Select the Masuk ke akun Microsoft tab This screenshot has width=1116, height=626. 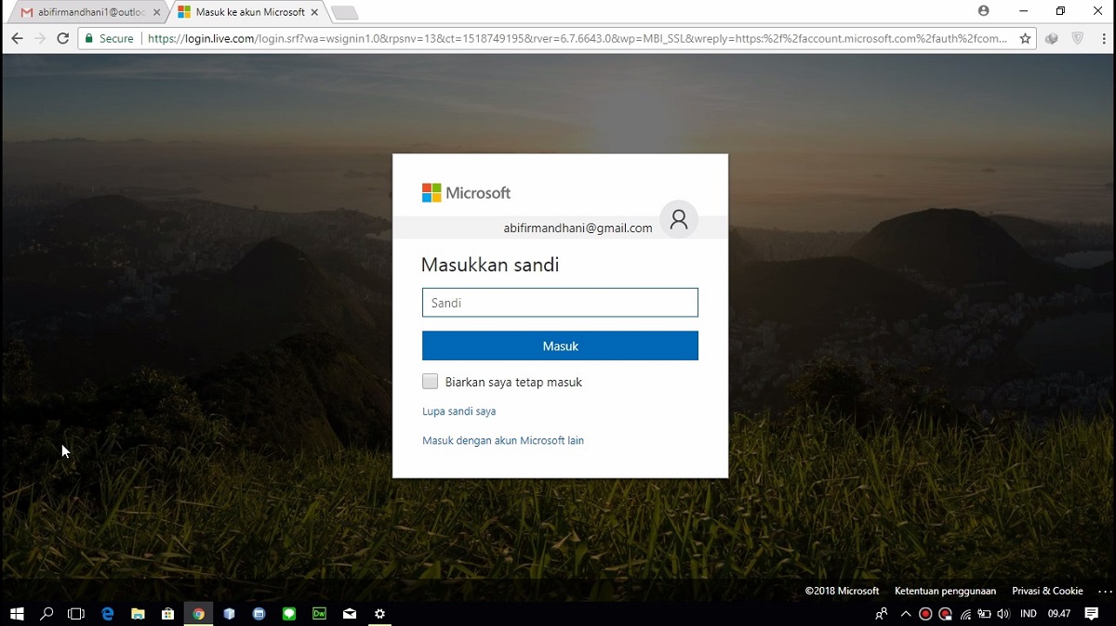pos(250,12)
